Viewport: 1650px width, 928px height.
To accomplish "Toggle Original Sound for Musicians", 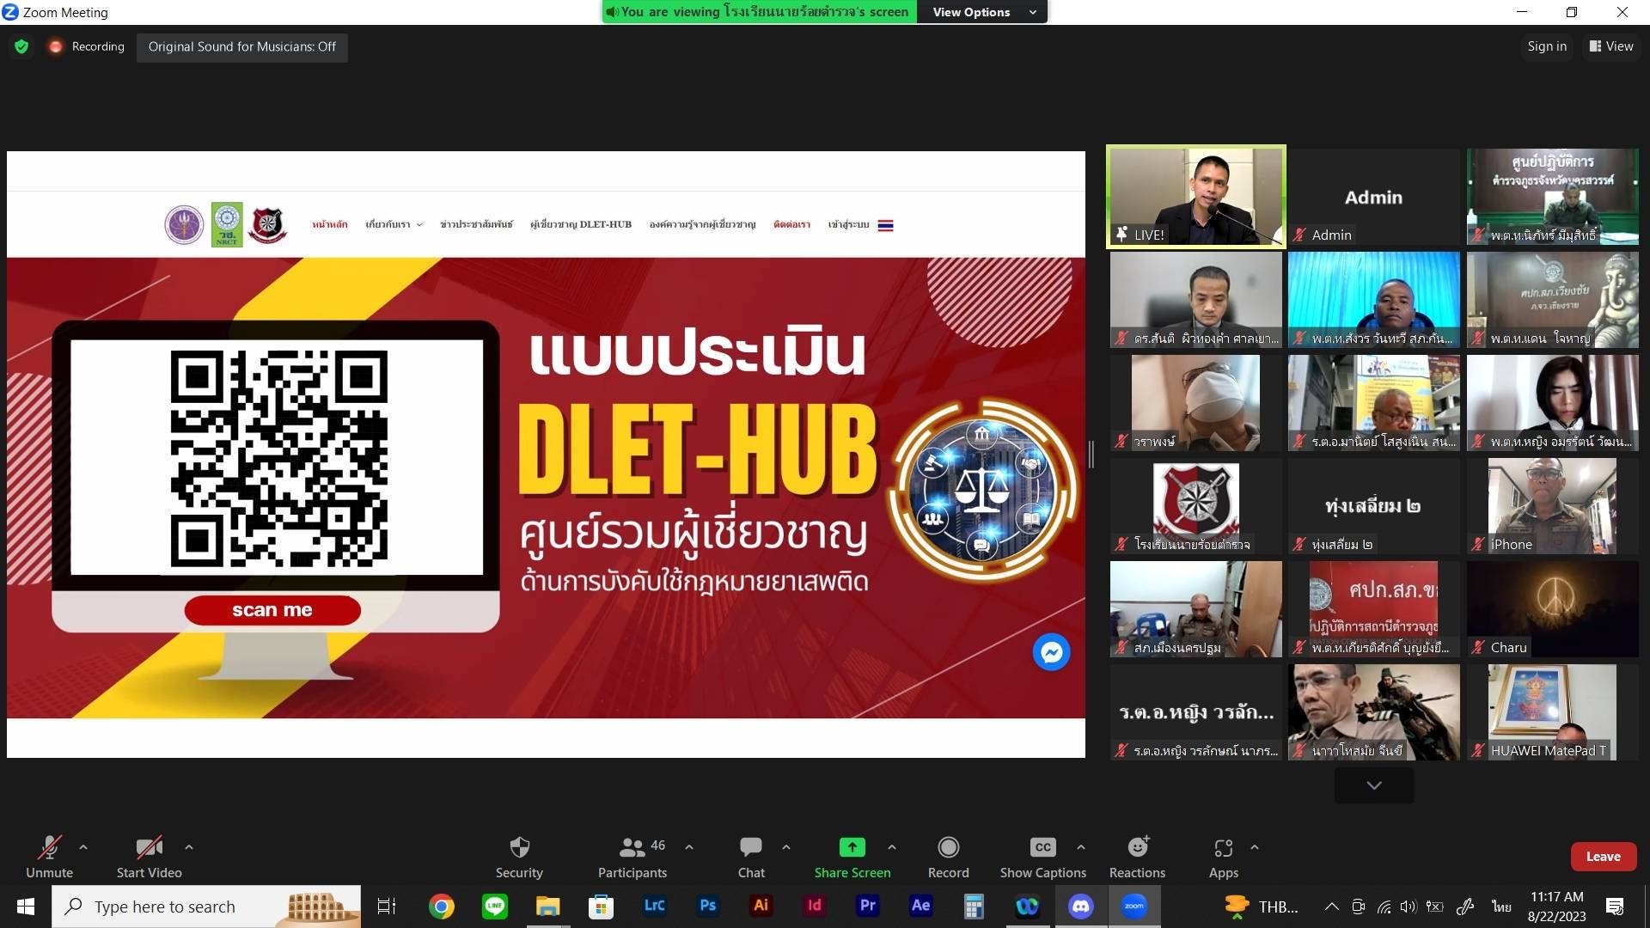I will [x=241, y=46].
